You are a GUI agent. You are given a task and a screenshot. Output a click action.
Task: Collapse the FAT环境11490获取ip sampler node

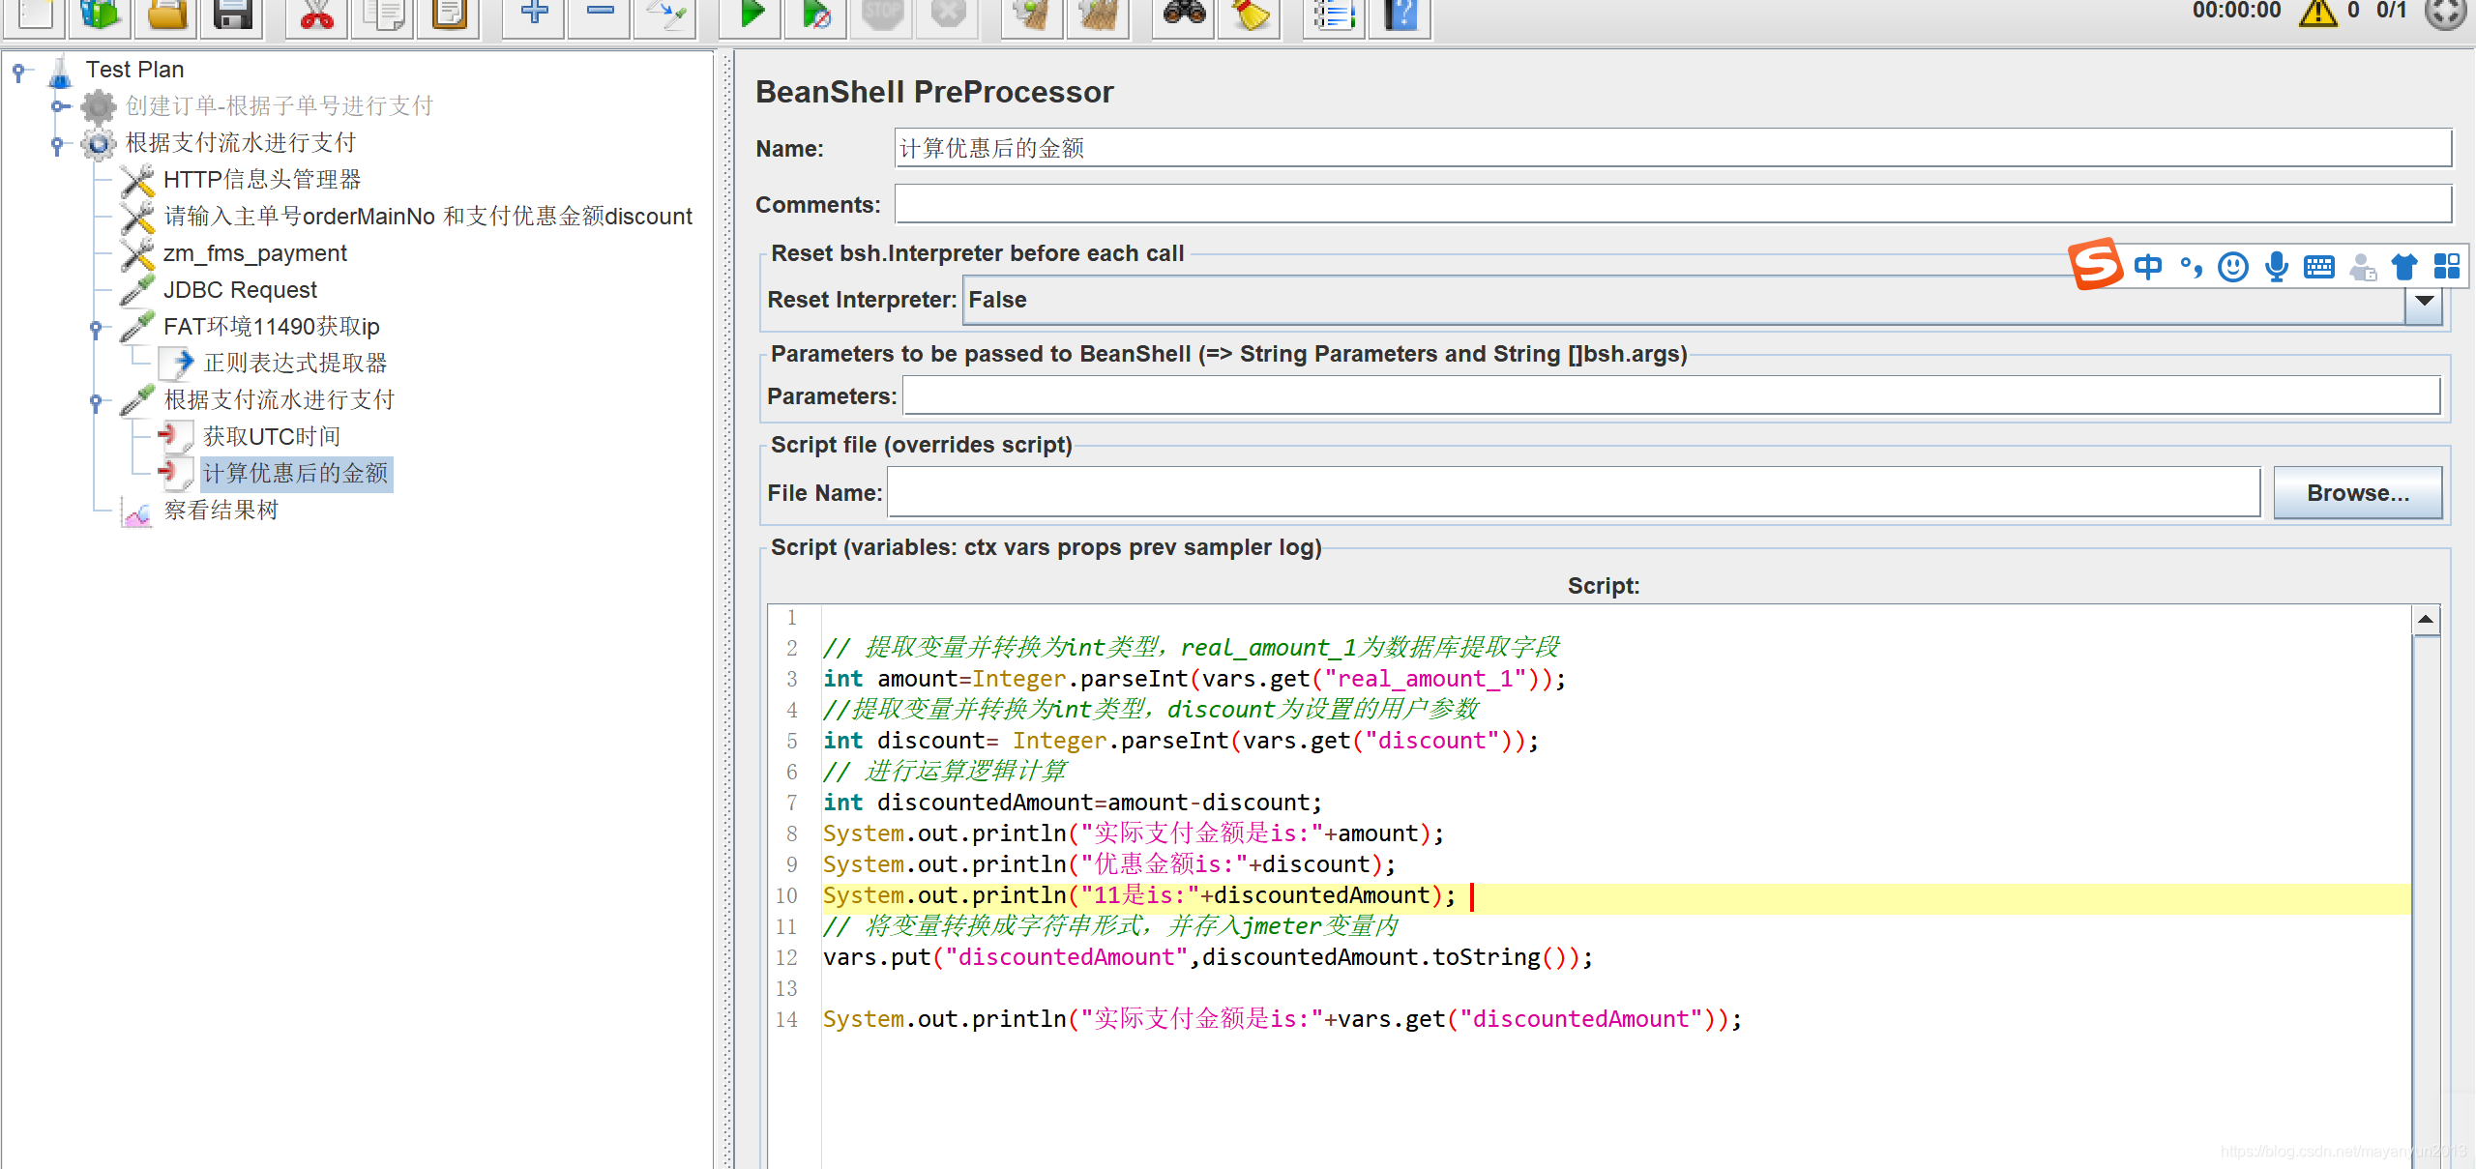[x=96, y=328]
